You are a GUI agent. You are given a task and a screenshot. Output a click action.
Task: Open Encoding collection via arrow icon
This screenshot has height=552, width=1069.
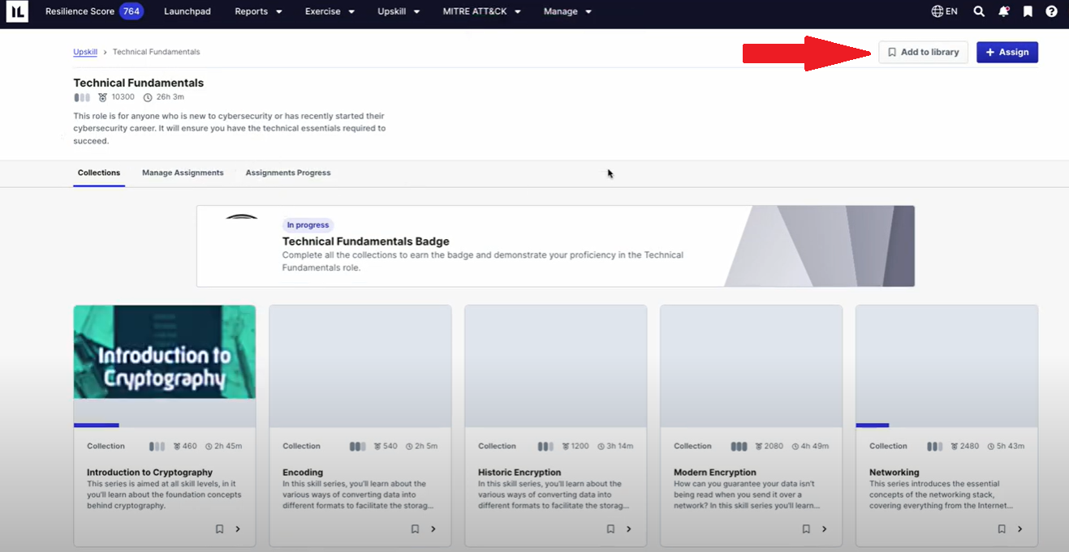coord(433,529)
